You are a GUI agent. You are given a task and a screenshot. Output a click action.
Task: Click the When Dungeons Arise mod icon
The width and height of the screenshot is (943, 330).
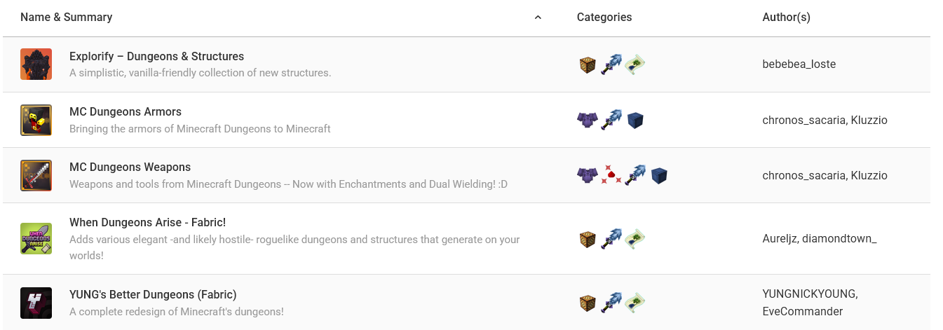36,238
